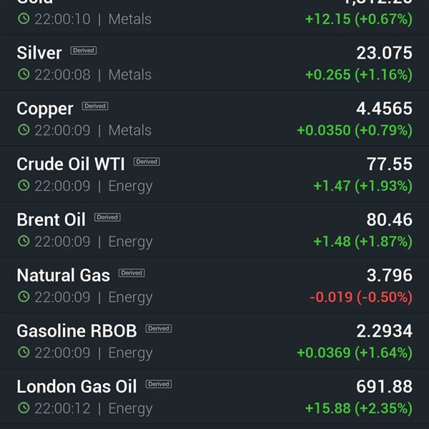This screenshot has width=429, height=429.
Task: Tap the red -0.019 (-0.50%) change value
Action: [361, 297]
